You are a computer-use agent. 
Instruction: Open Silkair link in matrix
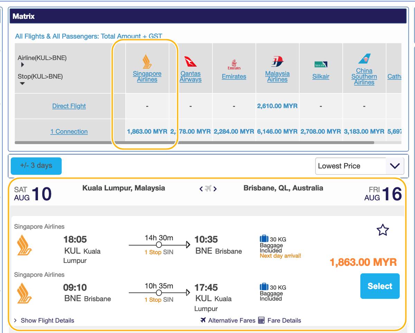321,76
